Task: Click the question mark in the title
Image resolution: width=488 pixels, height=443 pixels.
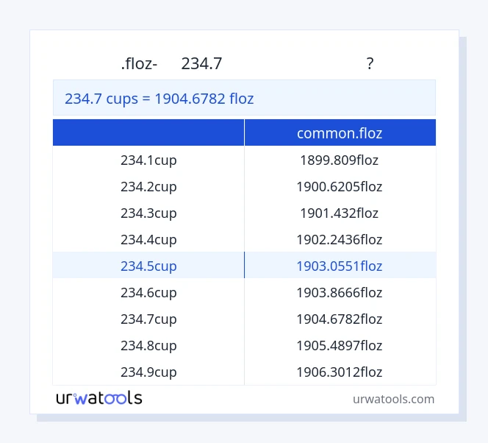Action: pos(370,64)
